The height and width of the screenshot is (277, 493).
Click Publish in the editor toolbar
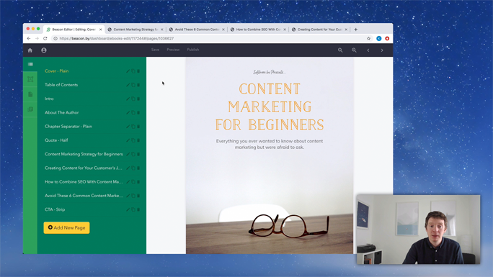193,50
